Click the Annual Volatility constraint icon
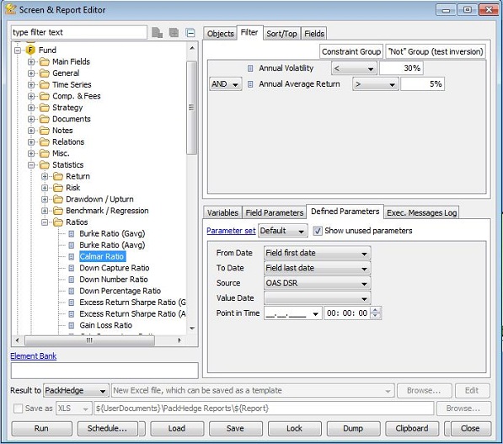Viewport: 503px width, 444px height. click(250, 68)
